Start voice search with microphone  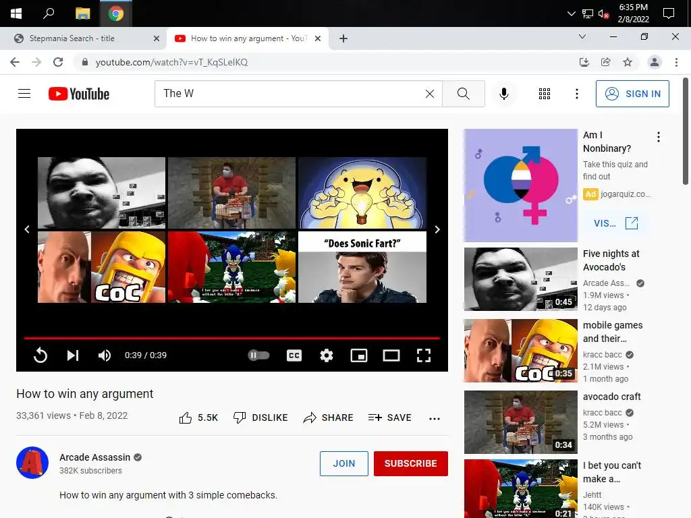point(503,93)
